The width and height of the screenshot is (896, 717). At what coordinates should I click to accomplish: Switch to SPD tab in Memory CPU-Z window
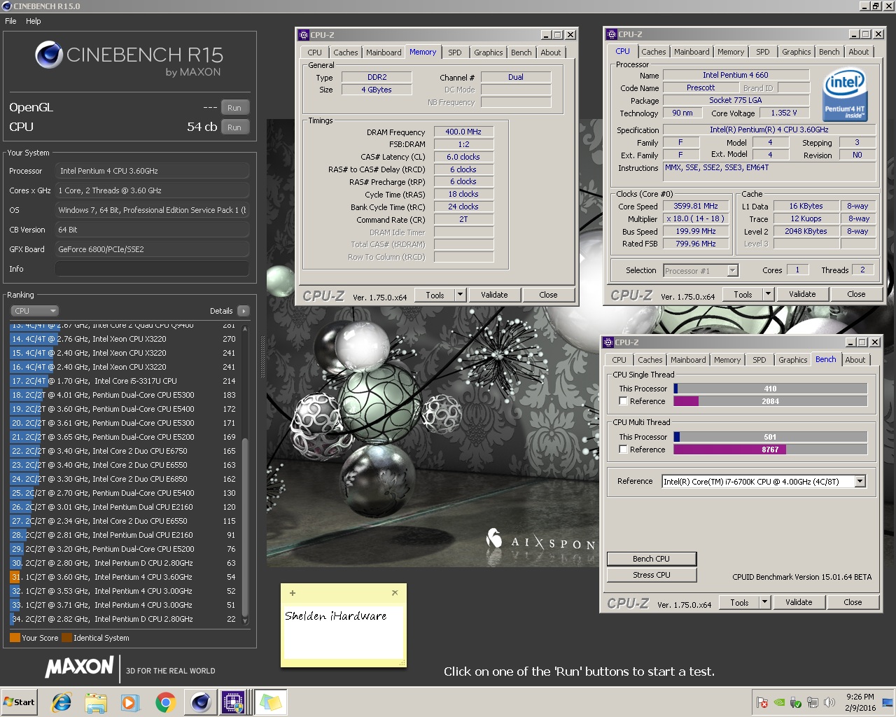click(x=455, y=53)
